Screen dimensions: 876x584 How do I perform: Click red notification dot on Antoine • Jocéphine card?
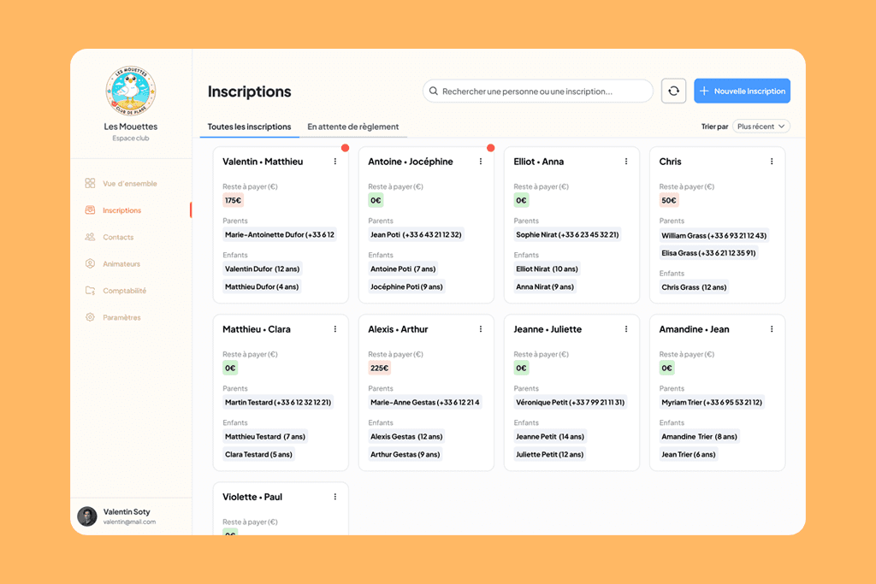490,148
